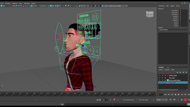Enable Smooth Shade All icon
This screenshot has width=190, height=107.
coord(51,6)
